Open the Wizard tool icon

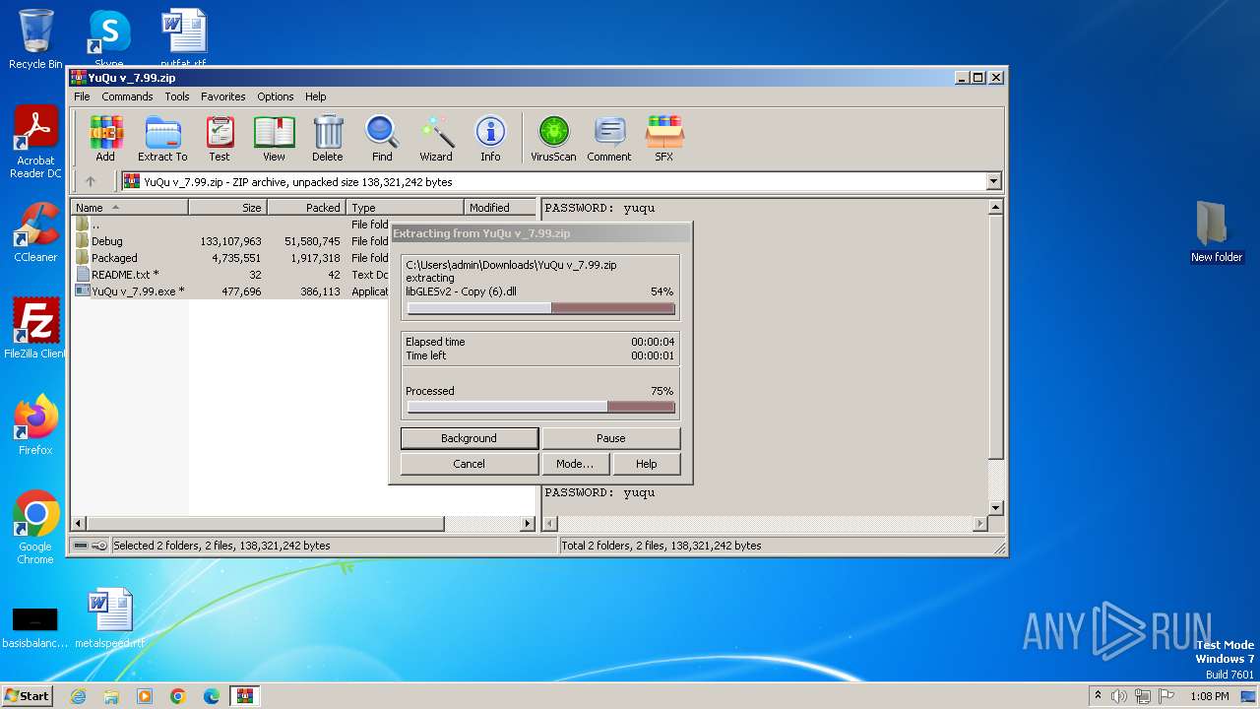pyautogui.click(x=436, y=138)
